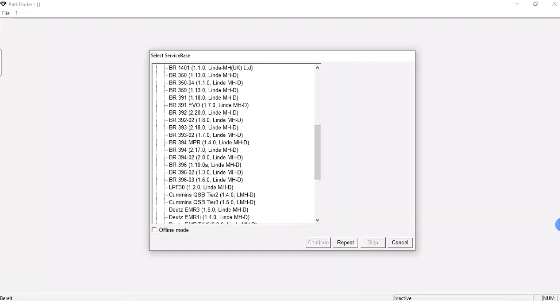Select BR 393-02 (1.7.0, Linde MH-D)
560x301 pixels.
point(206,135)
